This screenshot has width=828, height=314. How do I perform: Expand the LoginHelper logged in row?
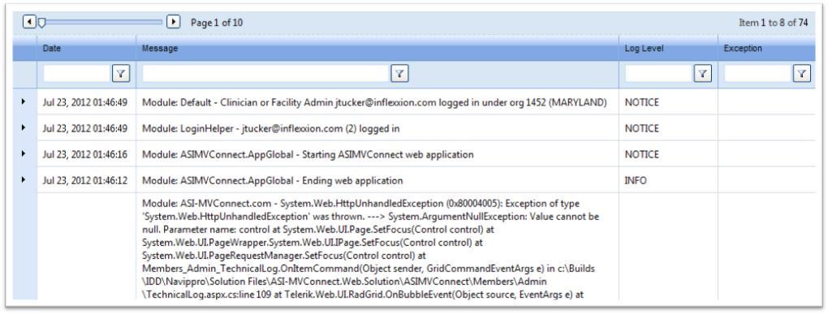point(24,127)
